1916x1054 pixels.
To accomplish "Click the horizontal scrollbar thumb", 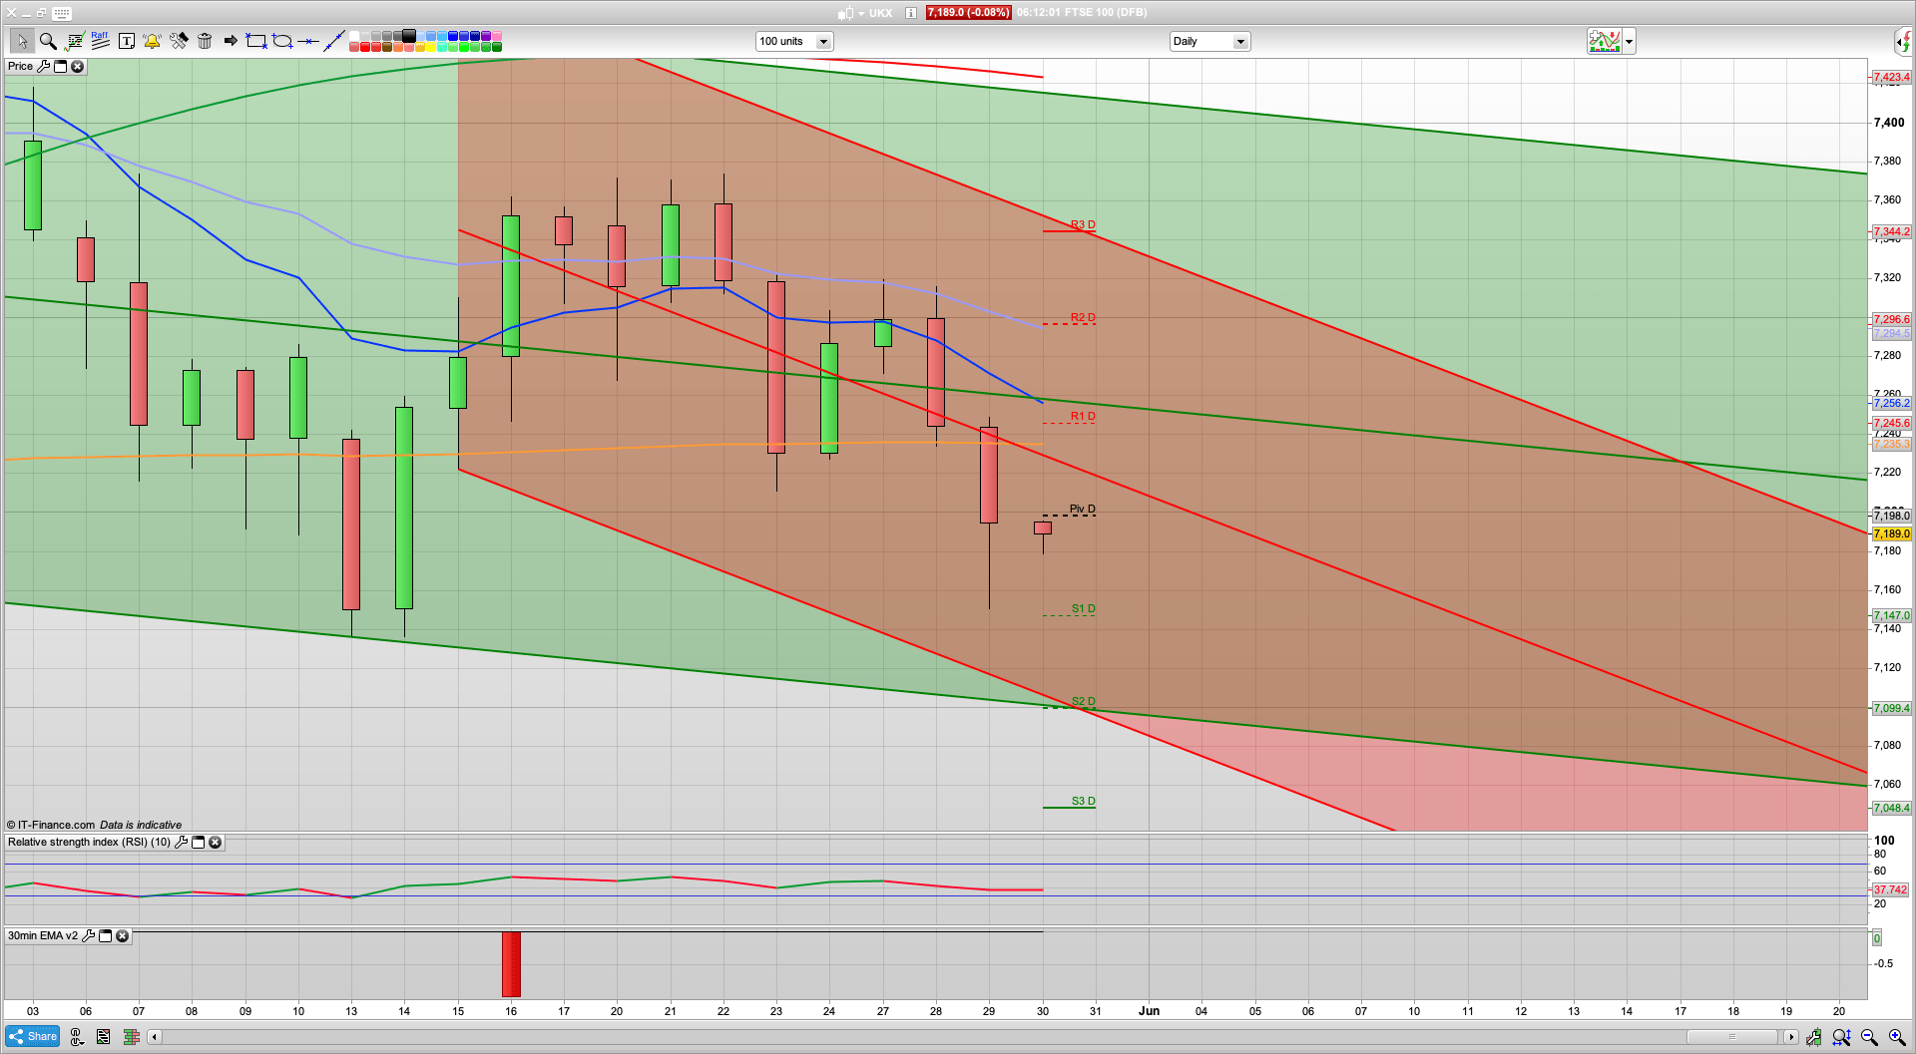I will (x=1731, y=1037).
